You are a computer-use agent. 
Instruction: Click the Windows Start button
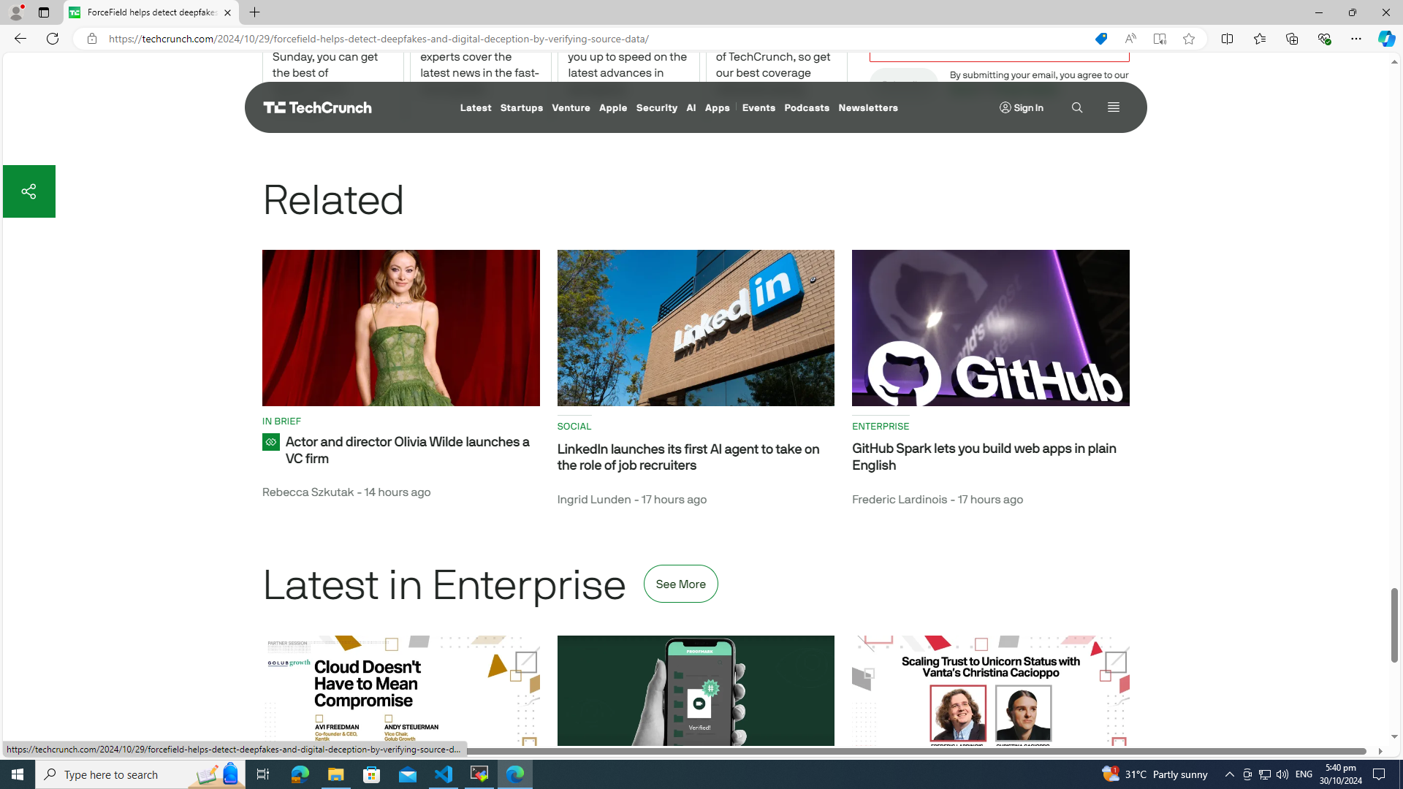tap(18, 774)
